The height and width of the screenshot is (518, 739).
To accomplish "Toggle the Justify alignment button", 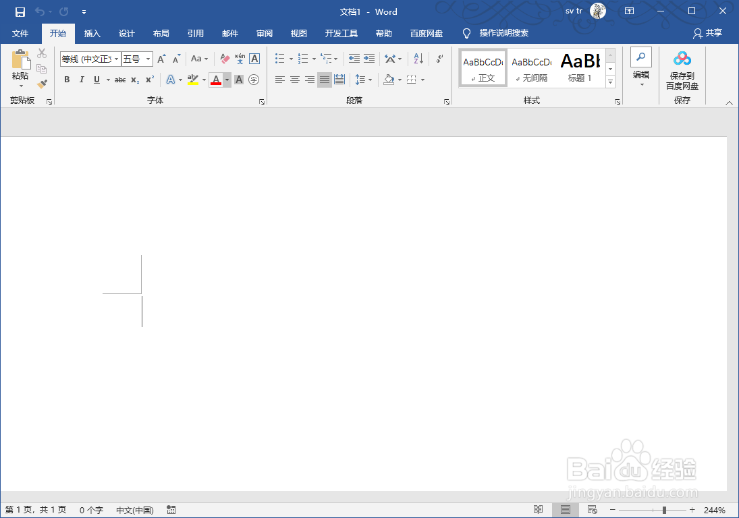I will click(x=325, y=80).
